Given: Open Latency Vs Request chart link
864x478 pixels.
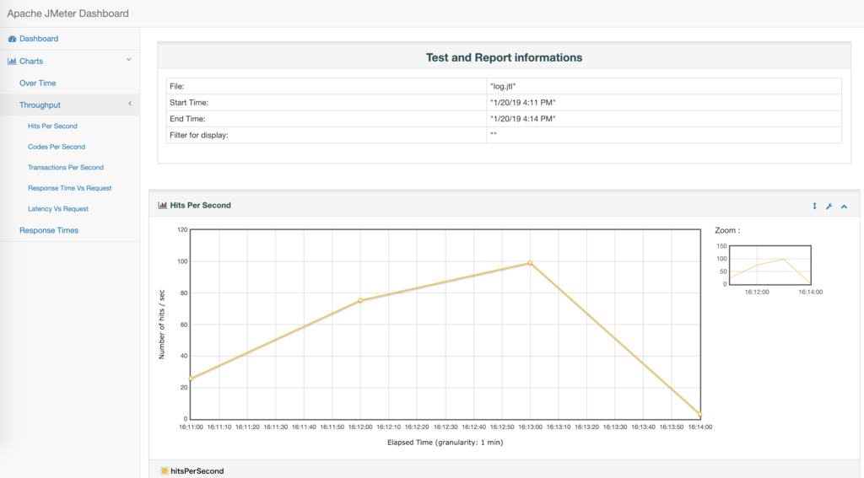Looking at the screenshot, I should (58, 209).
